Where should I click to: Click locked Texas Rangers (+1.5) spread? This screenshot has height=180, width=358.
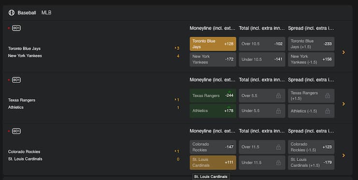[311, 96]
